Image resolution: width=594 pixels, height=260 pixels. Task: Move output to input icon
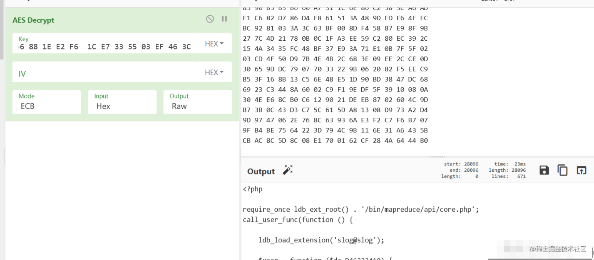tap(582, 170)
